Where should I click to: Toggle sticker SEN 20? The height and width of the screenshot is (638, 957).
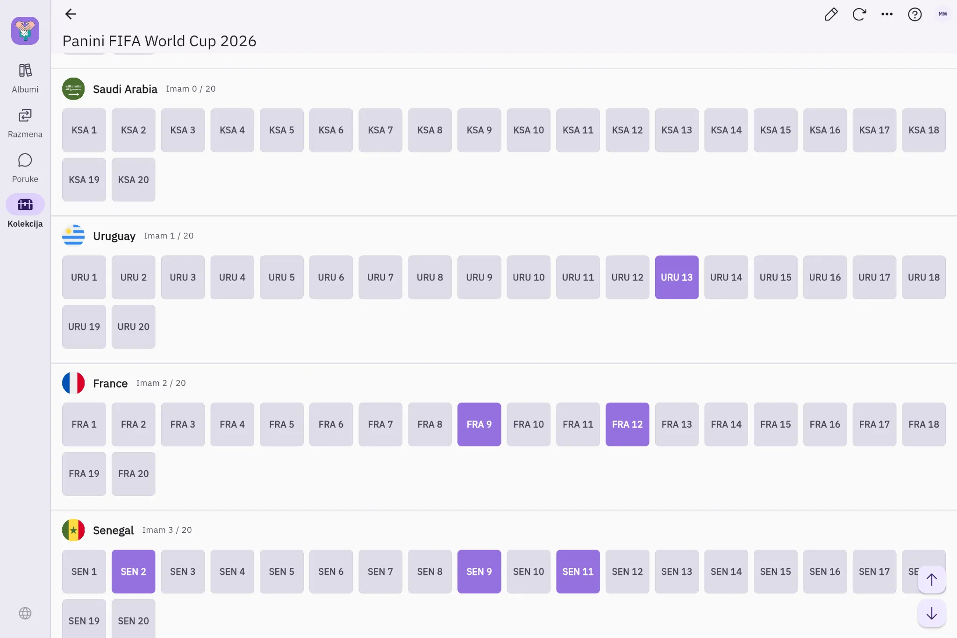pos(133,619)
